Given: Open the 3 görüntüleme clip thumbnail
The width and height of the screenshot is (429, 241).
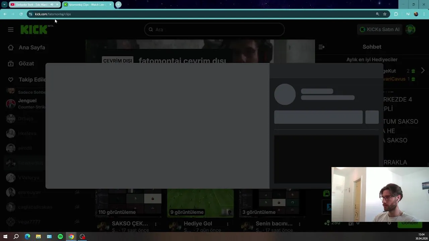Looking at the screenshot, I should tap(272, 203).
